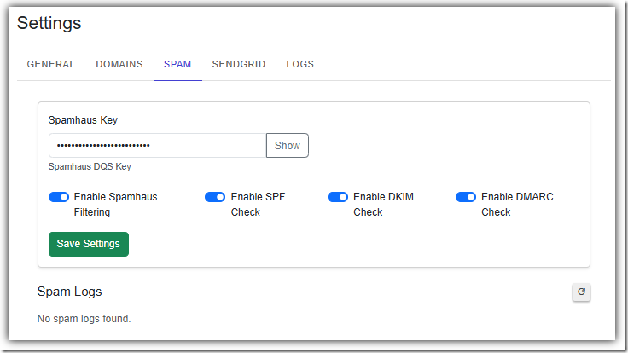628x353 pixels.
Task: Toggle Enable SPF Check switch
Action: point(215,197)
